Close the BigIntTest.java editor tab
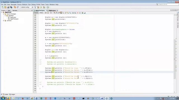 click(x=46, y=11)
